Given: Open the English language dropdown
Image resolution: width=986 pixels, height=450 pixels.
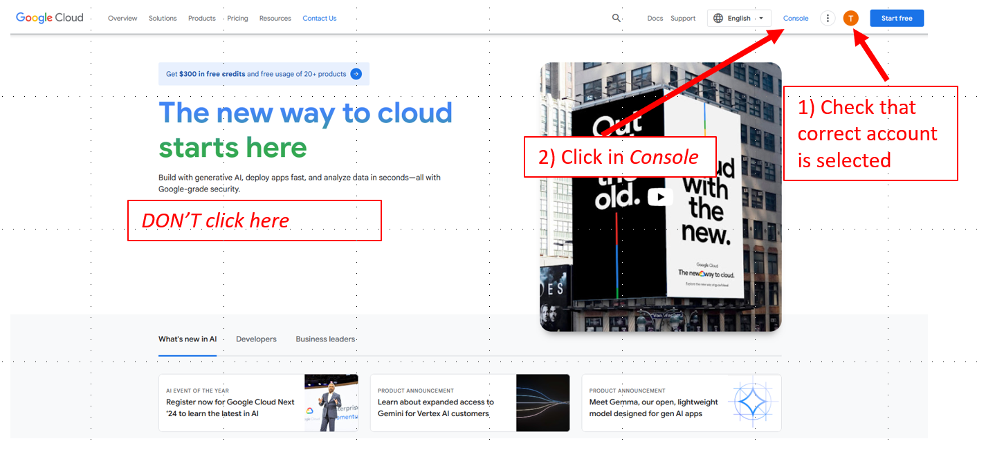Looking at the screenshot, I should click(739, 19).
